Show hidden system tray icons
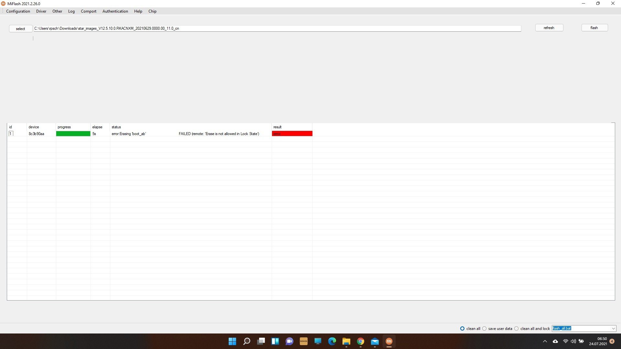Screen dimensions: 621x349 (545, 341)
